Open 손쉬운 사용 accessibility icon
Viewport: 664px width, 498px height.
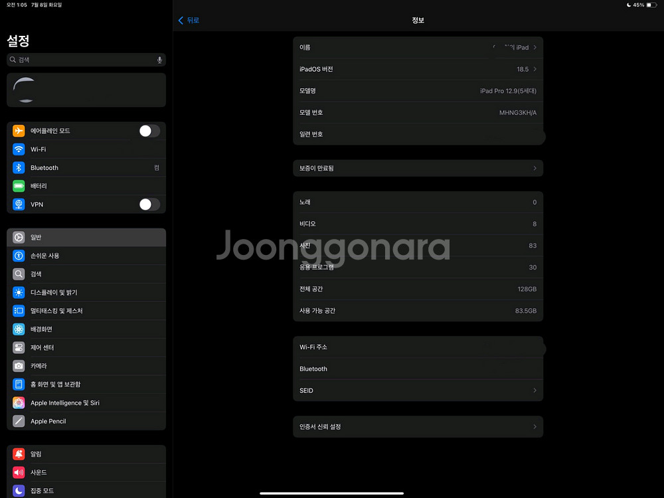pyautogui.click(x=19, y=256)
